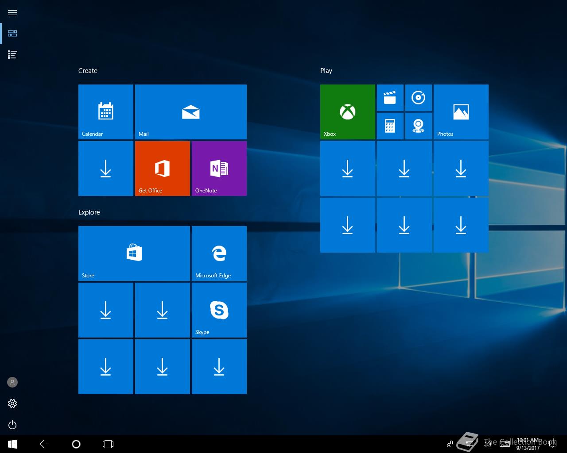Screen dimensions: 567x453
Task: Open the Skype tile
Action: [x=219, y=310]
